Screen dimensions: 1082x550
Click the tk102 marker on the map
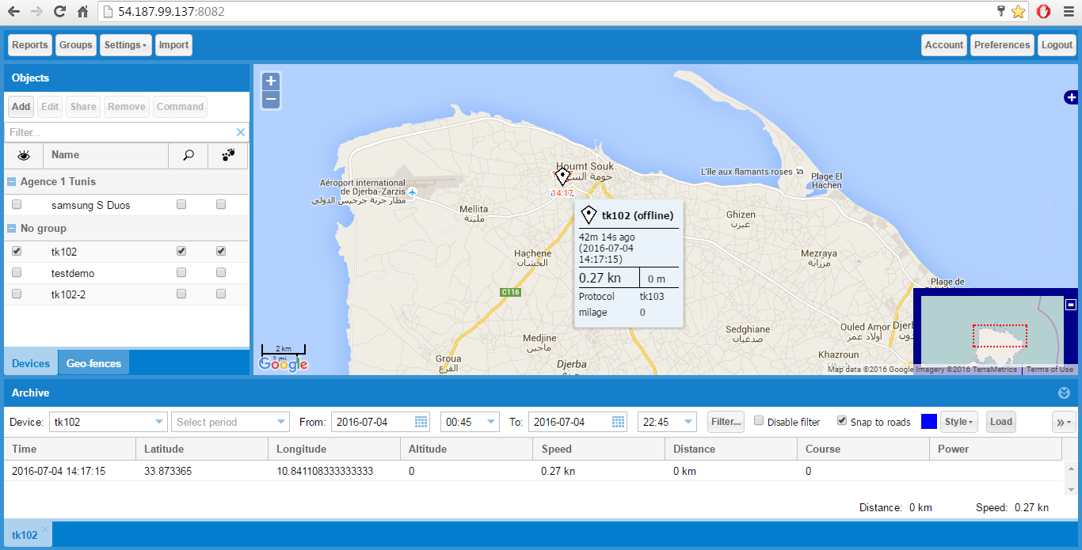click(562, 176)
